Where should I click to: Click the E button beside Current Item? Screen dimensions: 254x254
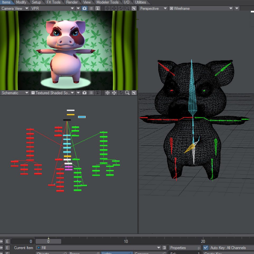pos(7,248)
